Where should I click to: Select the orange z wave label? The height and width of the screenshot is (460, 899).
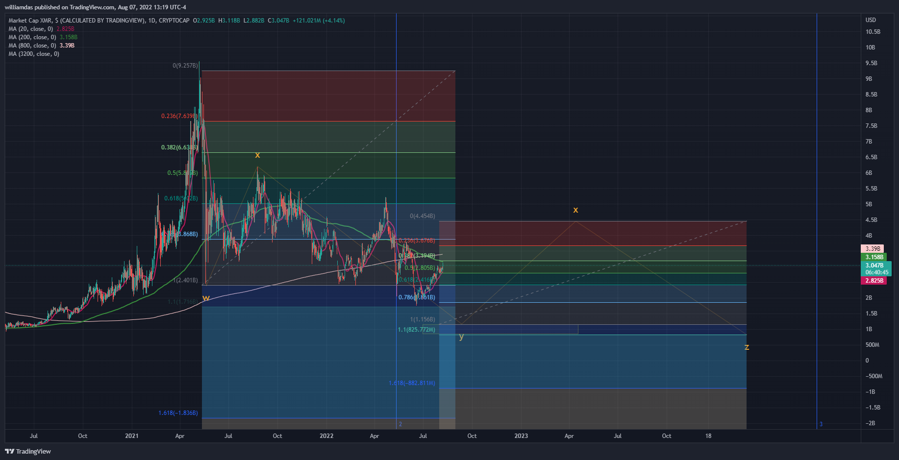[747, 347]
